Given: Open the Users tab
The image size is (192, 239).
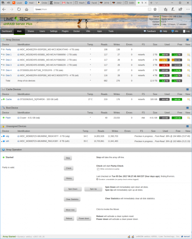Looking at the screenshot, I should click(42, 31).
